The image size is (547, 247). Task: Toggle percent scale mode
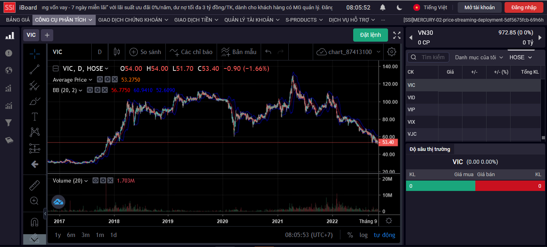(x=350, y=235)
